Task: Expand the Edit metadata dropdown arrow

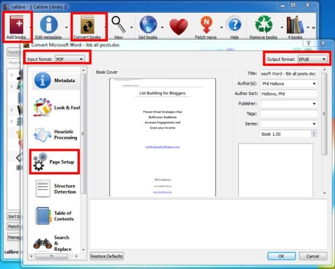Action: pyautogui.click(x=66, y=27)
